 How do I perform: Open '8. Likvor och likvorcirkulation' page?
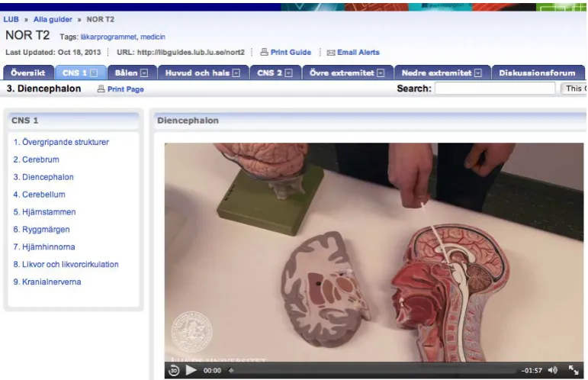pos(66,265)
